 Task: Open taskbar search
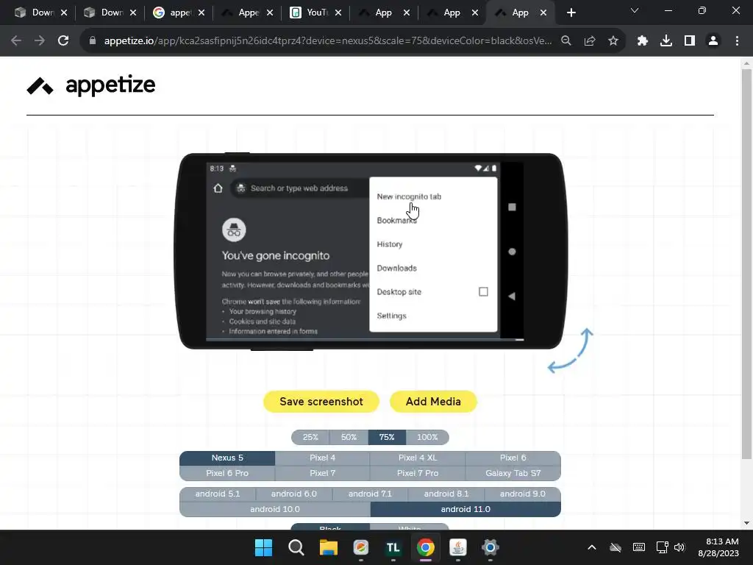tap(296, 547)
